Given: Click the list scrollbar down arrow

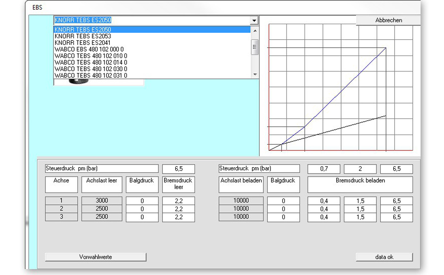Looking at the screenshot, I should tap(255, 74).
